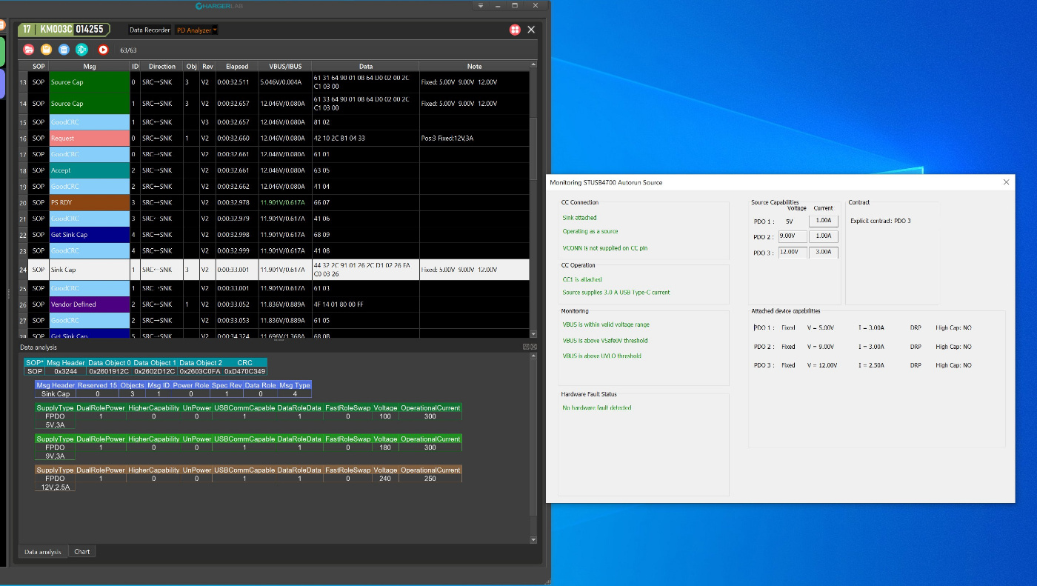The image size is (1037, 586).
Task: Click 'VCONN is not supplied on CC pin'
Action: [x=605, y=248]
